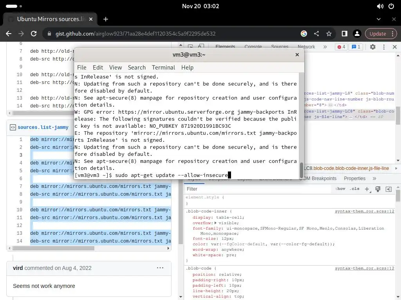Show next breadcrumb items via right arrow

(396, 168)
